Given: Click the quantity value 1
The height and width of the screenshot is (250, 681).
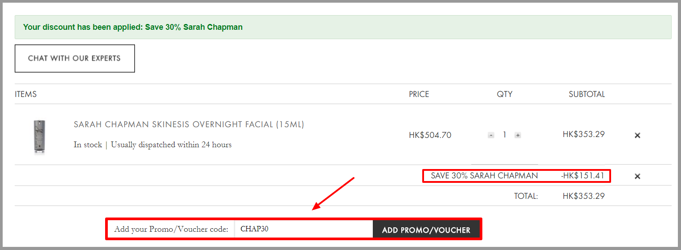Looking at the screenshot, I should point(504,134).
